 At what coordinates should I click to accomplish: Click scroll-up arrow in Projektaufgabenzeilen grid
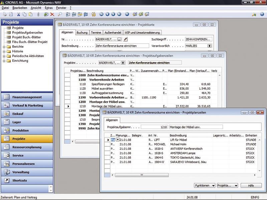click(x=220, y=75)
